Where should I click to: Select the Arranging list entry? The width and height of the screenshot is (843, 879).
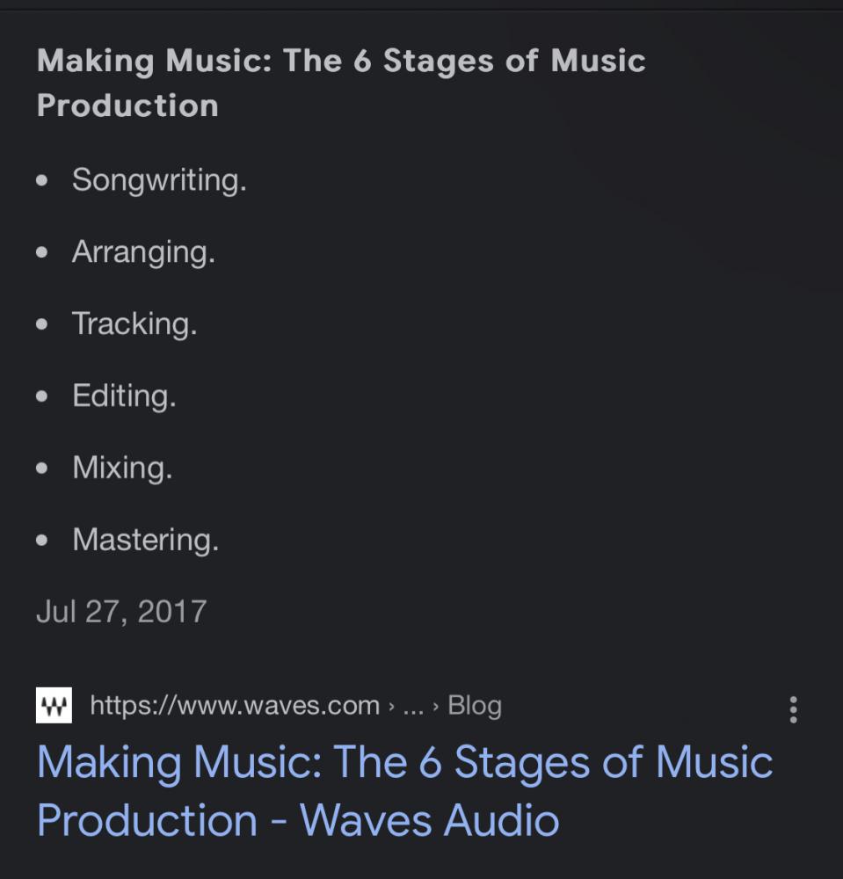click(143, 252)
